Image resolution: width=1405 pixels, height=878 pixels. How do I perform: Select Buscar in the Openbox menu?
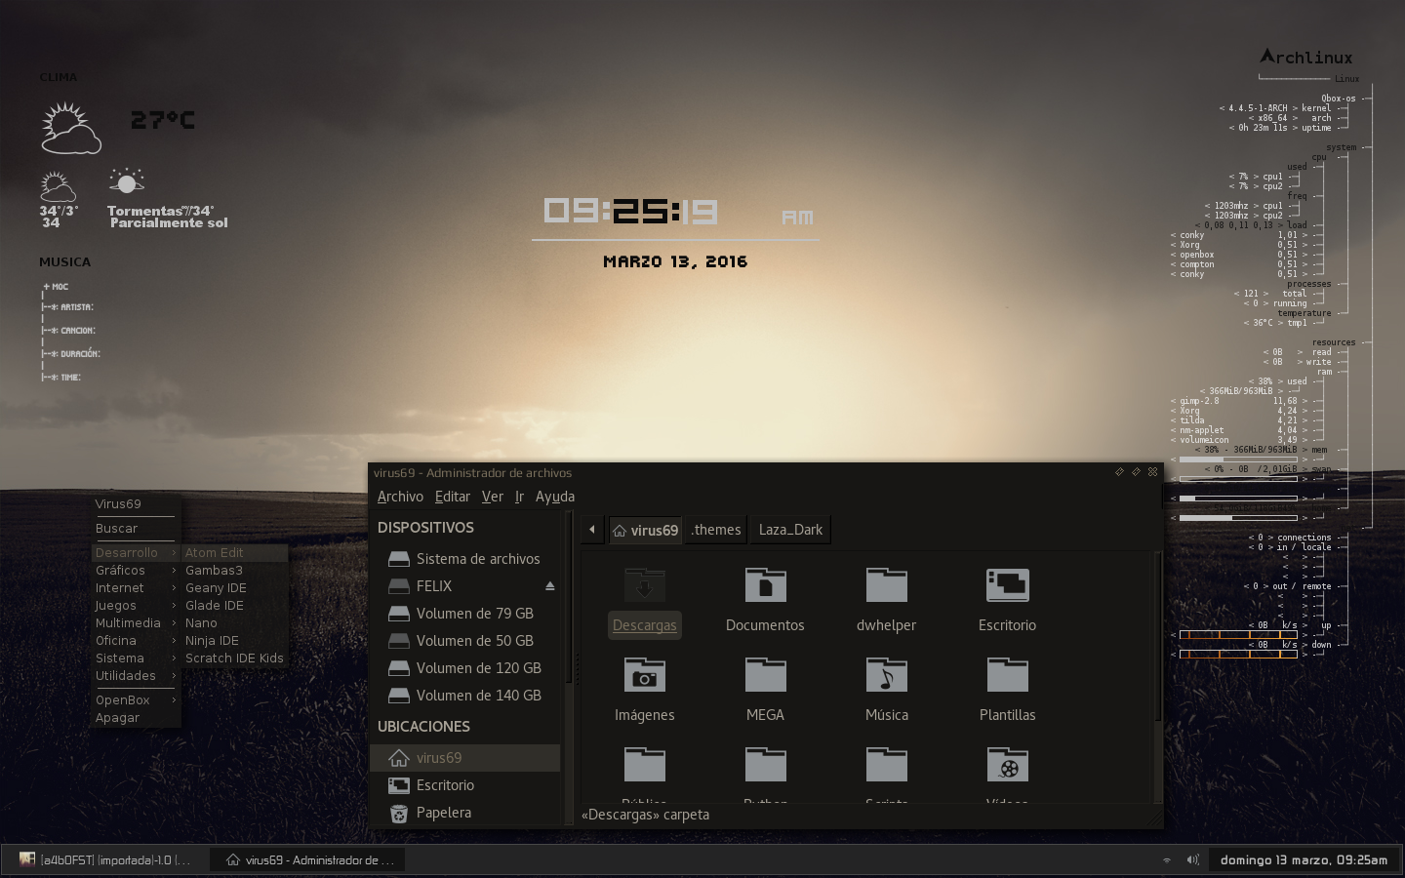click(x=137, y=529)
